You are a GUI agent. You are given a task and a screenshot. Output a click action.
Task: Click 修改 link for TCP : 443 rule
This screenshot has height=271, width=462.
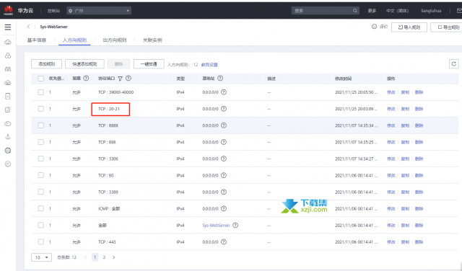391,242
